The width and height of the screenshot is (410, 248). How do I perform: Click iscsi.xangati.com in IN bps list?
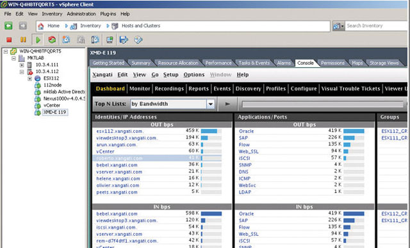[x=116, y=227]
